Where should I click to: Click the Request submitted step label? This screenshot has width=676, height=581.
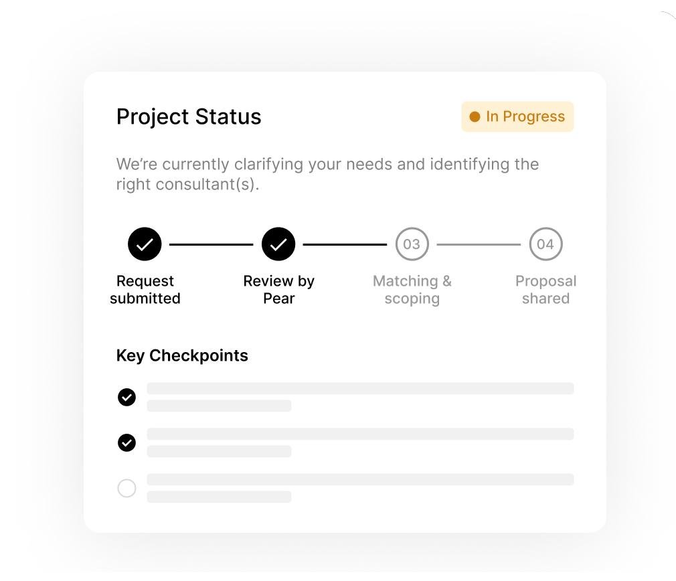click(x=145, y=290)
